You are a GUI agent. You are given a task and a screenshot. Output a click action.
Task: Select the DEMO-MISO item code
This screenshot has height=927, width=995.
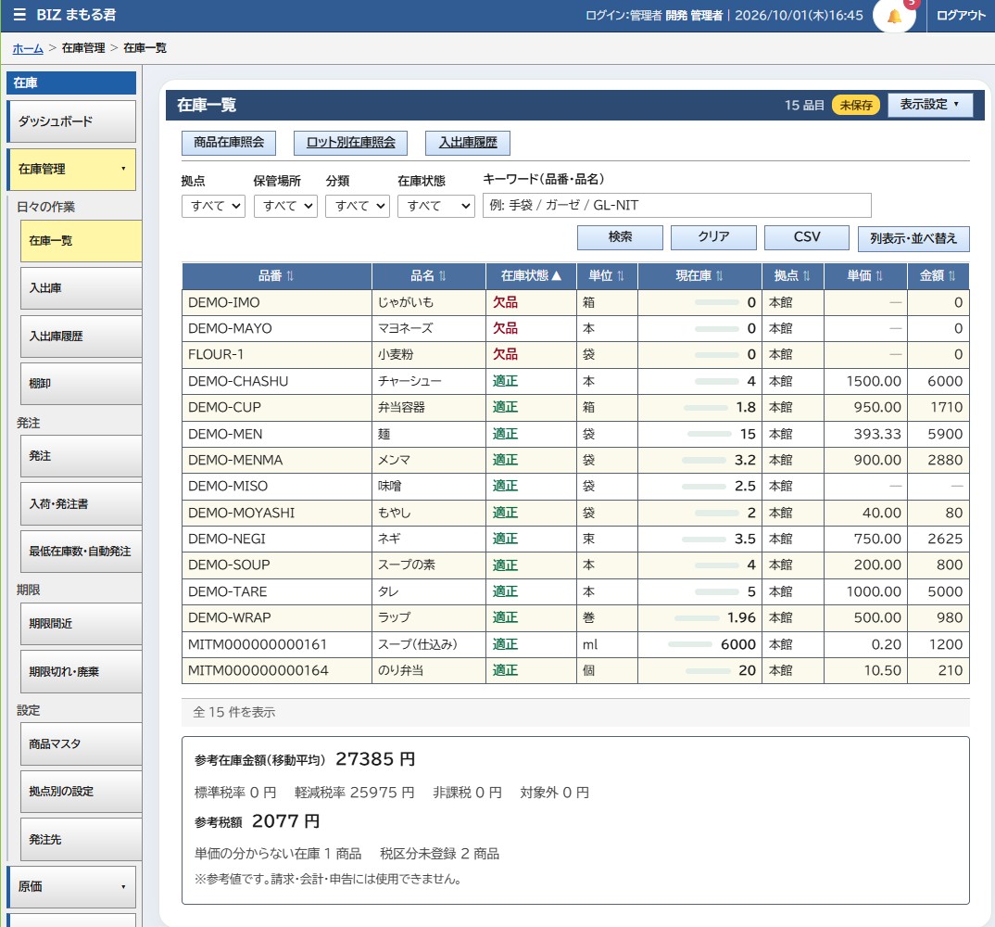tap(228, 487)
